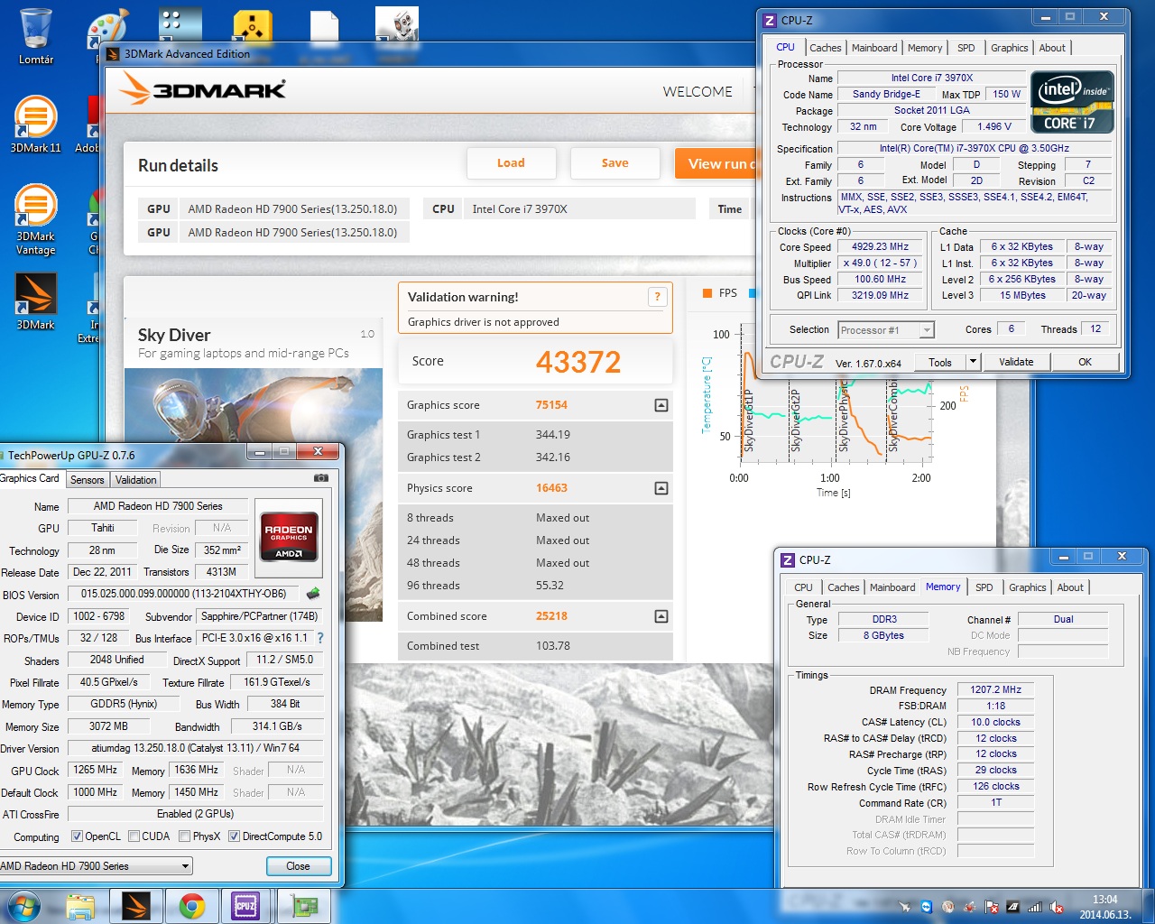Open Windows Explorer from the taskbar
The image size is (1155, 924).
point(81,906)
